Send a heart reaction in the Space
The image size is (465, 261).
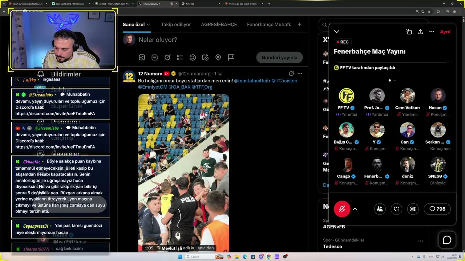tap(396, 209)
